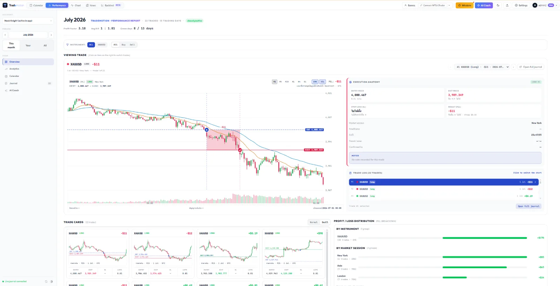
Task: Go to next period with right arrow
Action: 51,35
